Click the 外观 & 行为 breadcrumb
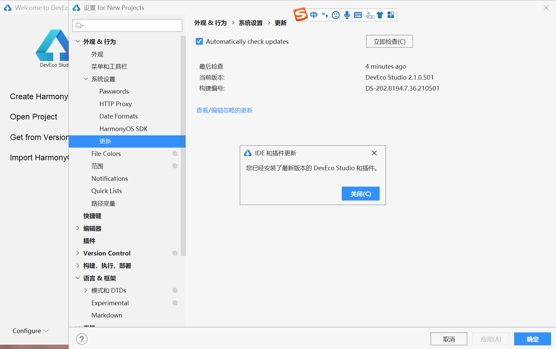Viewport: 556px width, 349px height. (211, 23)
